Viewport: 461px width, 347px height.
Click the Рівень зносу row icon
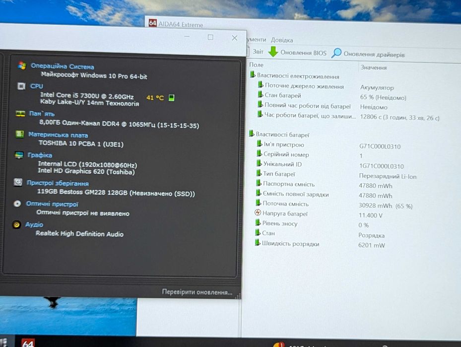pyautogui.click(x=258, y=222)
